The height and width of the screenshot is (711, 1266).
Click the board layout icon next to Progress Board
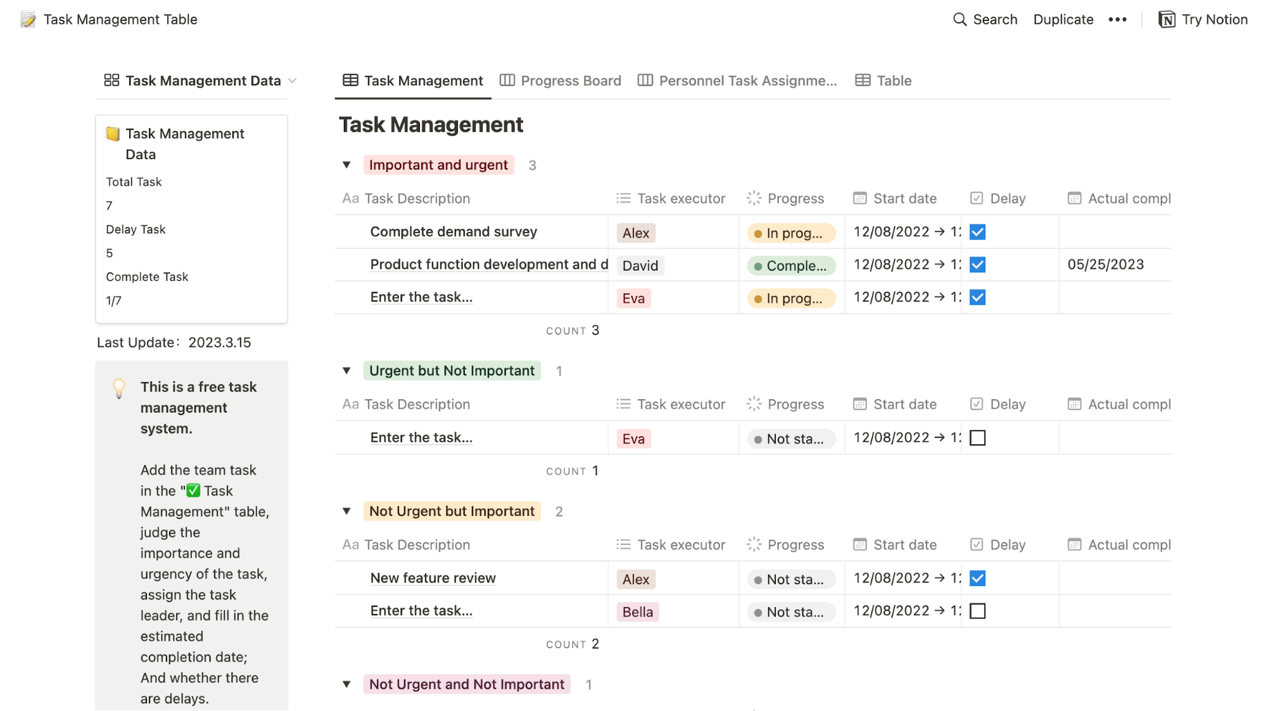pyautogui.click(x=508, y=80)
